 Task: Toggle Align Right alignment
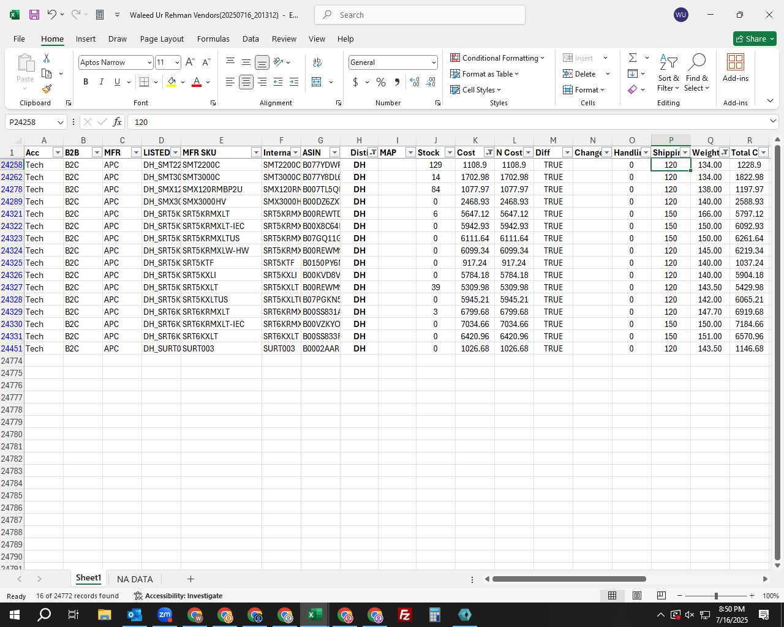point(262,82)
